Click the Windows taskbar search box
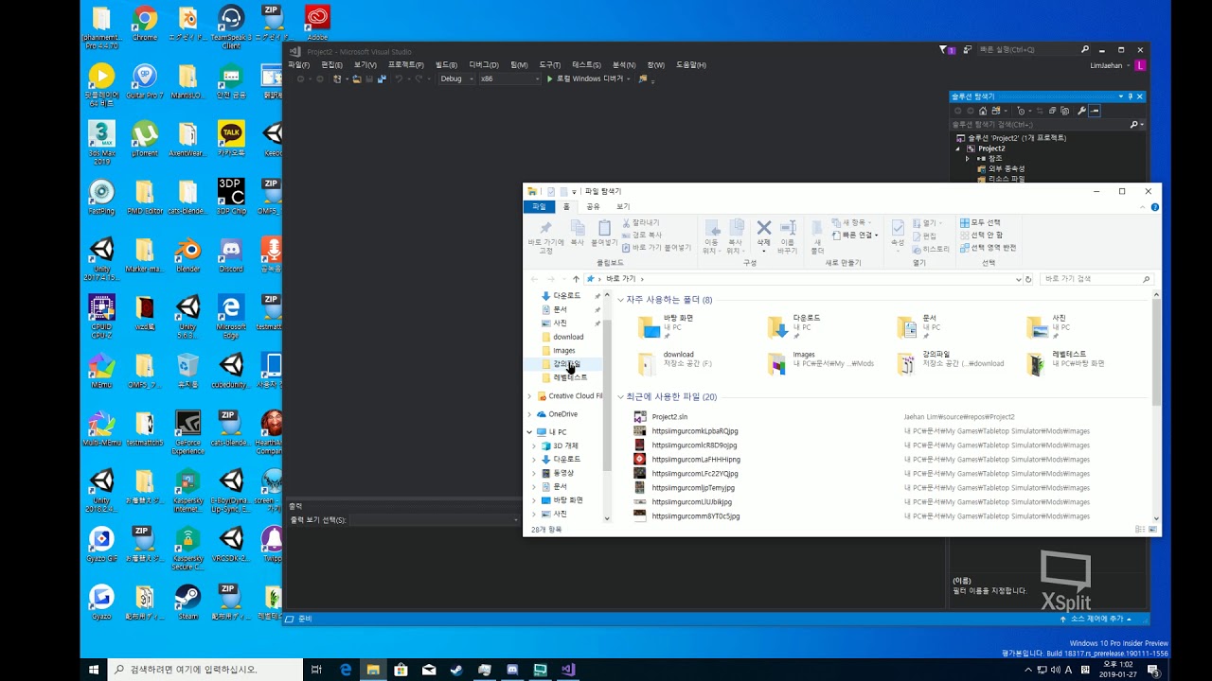Screen dimensions: 1212x681 coord(204,670)
